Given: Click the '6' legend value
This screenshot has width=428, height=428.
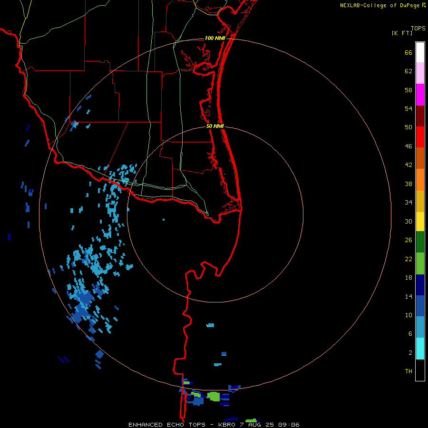Looking at the screenshot, I should (410, 334).
